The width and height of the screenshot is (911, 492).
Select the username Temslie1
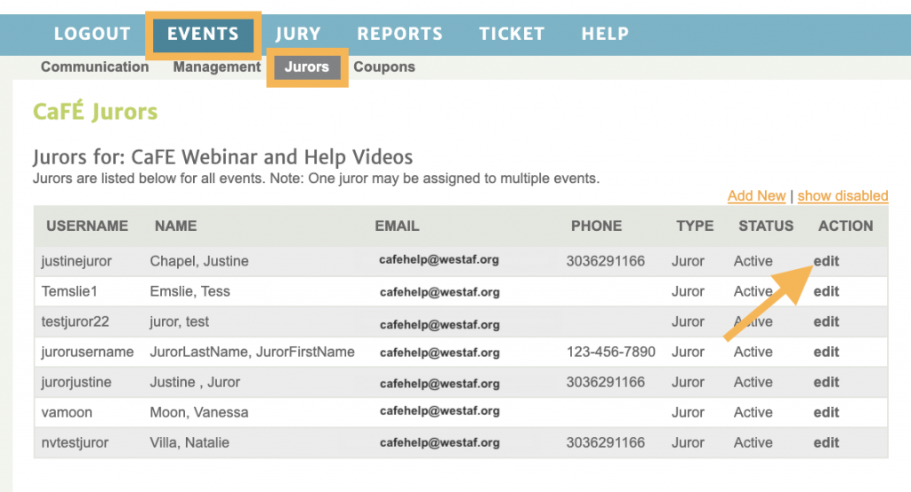click(69, 291)
